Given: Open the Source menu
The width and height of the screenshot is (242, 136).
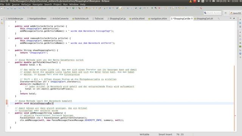Looking at the screenshot, I should [x=16, y=4].
